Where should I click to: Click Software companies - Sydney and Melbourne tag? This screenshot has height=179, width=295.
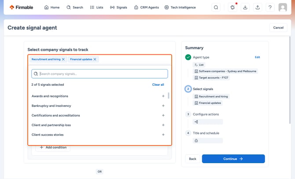225,71
